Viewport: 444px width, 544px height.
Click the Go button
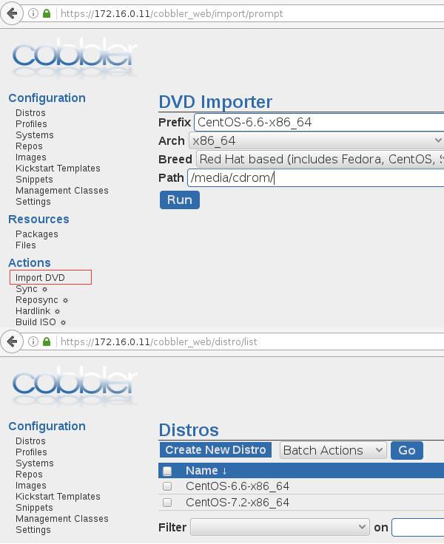(407, 450)
